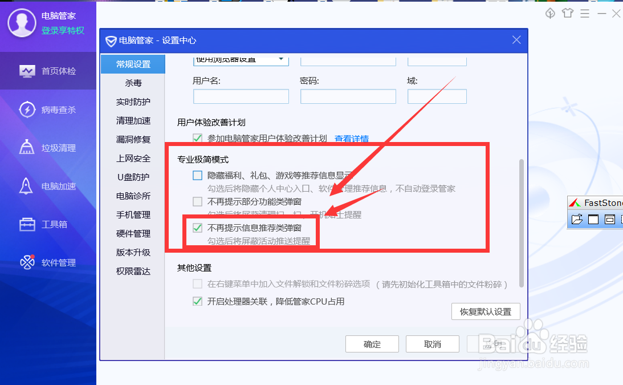Click the shield logo in settings title bar
The width and height of the screenshot is (623, 385).
coord(111,41)
